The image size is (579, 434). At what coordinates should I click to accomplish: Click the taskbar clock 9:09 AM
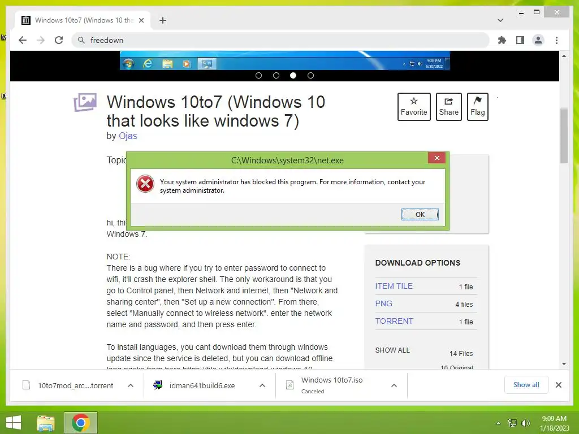[554, 419]
